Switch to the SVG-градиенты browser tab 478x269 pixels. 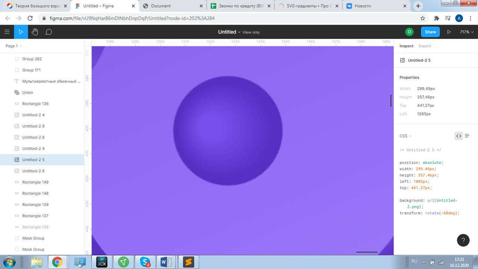[x=308, y=6]
